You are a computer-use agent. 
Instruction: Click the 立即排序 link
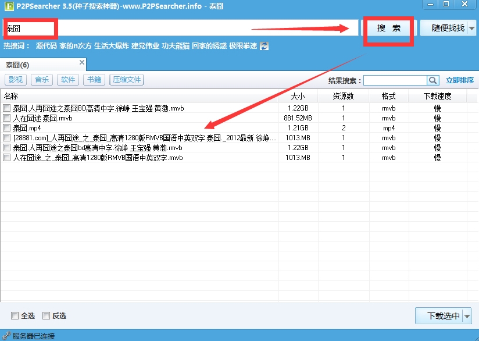pyautogui.click(x=460, y=80)
